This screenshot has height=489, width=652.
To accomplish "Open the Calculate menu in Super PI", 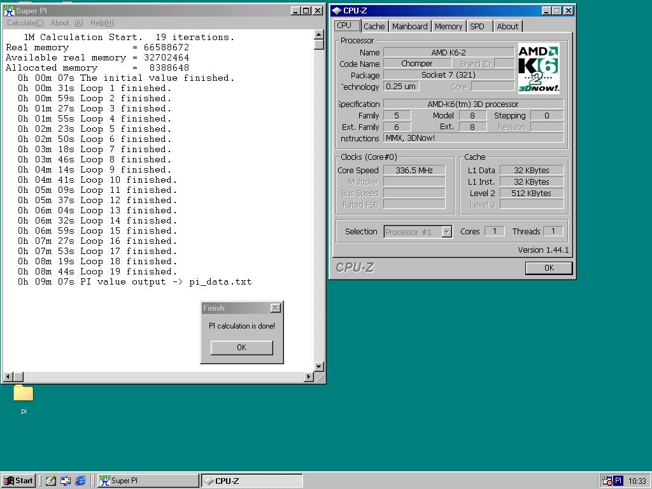I will click(x=25, y=23).
